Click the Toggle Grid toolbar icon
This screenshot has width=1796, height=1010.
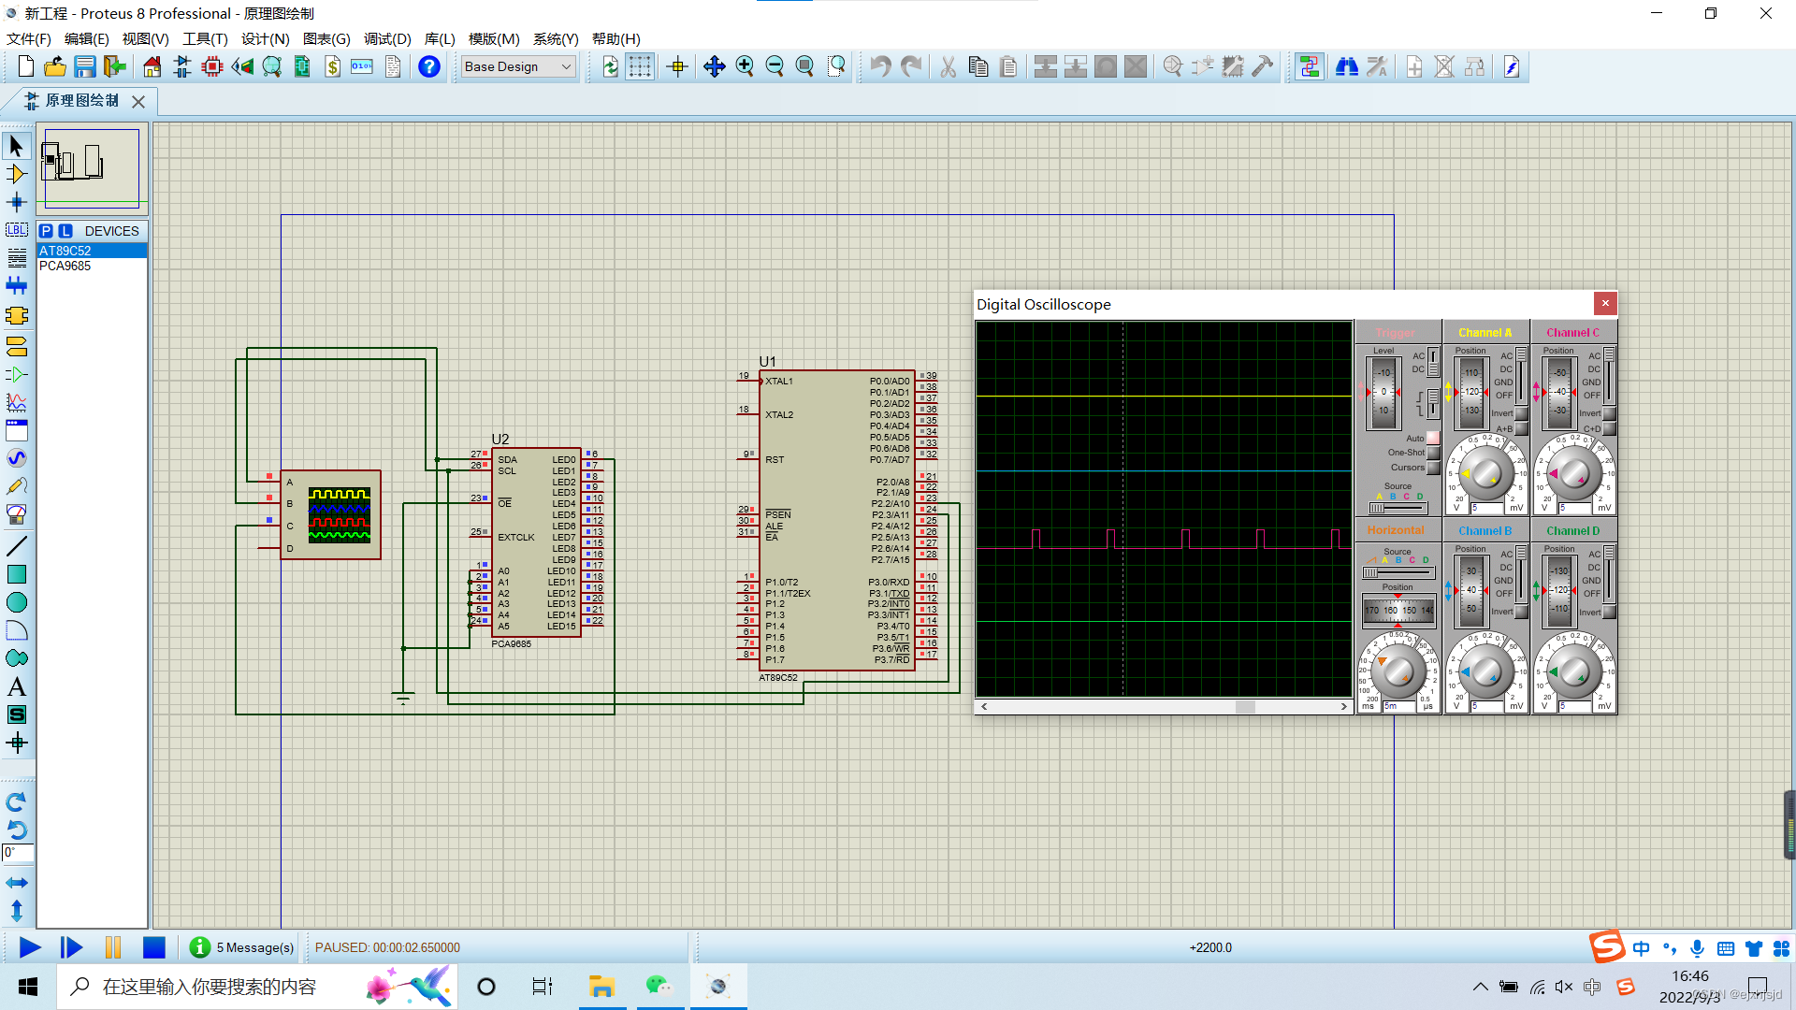(640, 66)
